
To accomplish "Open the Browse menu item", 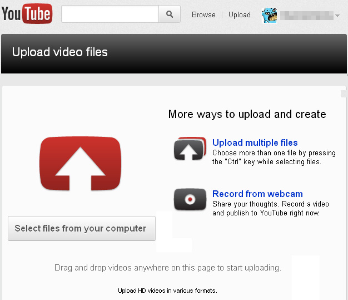I will click(x=203, y=14).
